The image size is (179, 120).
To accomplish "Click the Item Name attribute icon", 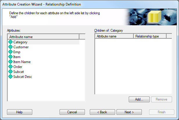I will 11,62.
